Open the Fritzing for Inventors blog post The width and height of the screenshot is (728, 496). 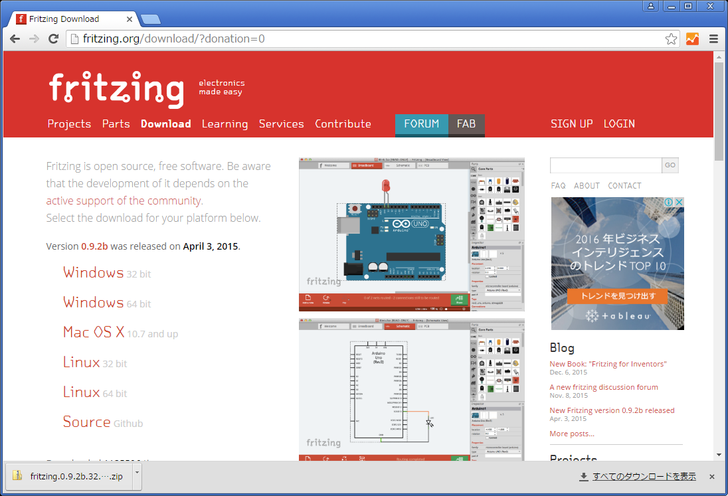[x=608, y=365]
